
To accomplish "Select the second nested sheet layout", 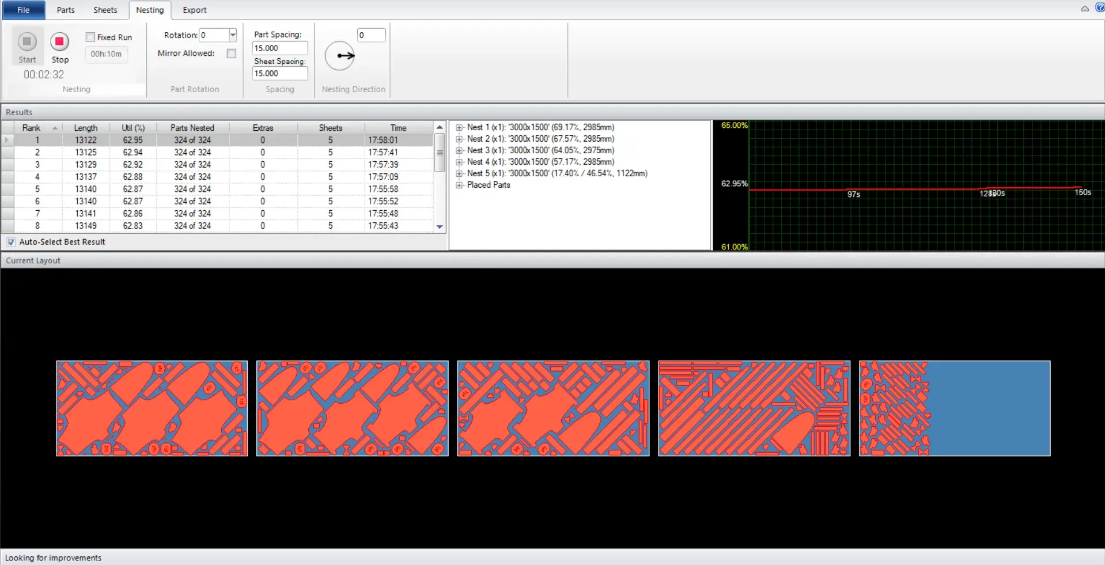I will click(353, 408).
